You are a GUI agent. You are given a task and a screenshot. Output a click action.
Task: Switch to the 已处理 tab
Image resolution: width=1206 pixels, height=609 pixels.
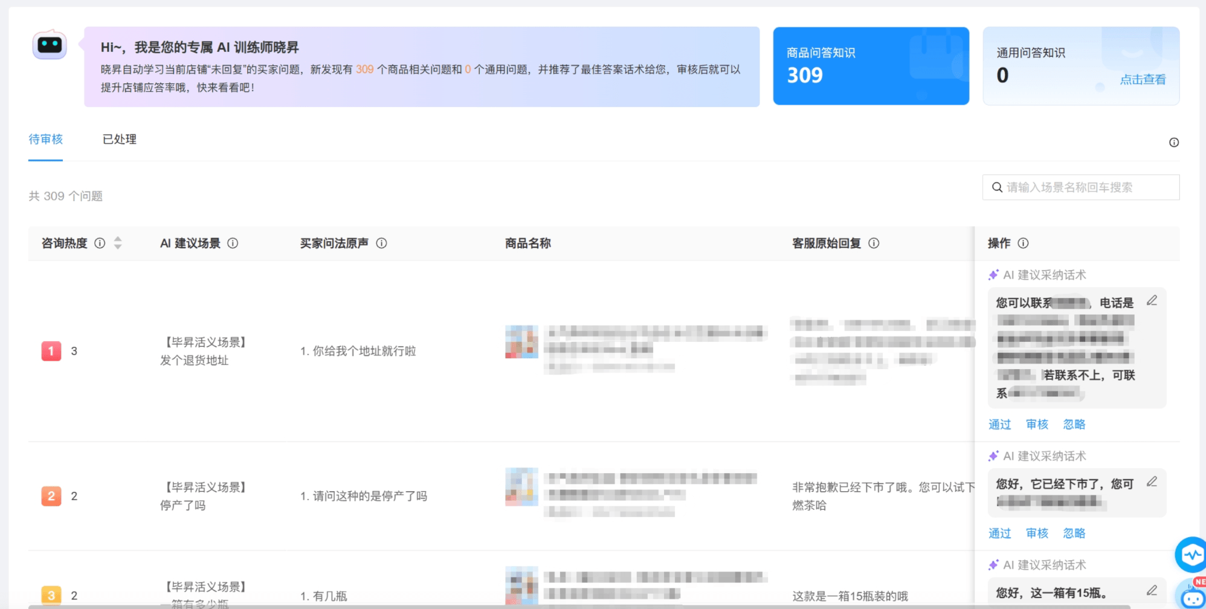[x=120, y=140]
